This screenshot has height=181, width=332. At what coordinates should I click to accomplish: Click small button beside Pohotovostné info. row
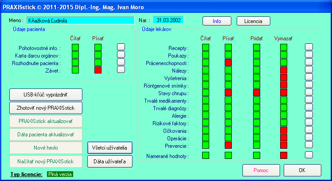(x=121, y=47)
